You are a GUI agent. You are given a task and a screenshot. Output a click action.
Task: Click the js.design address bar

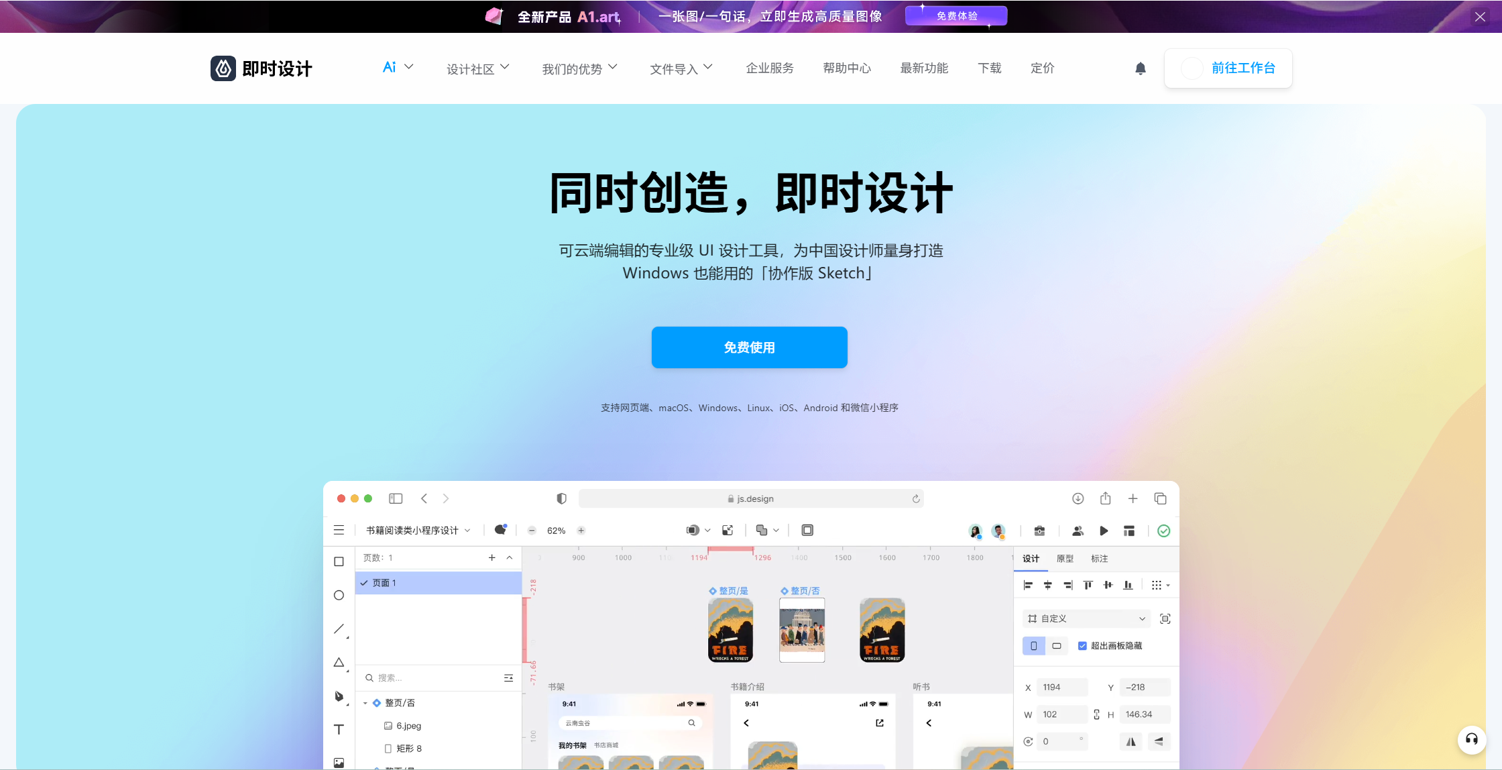click(751, 498)
